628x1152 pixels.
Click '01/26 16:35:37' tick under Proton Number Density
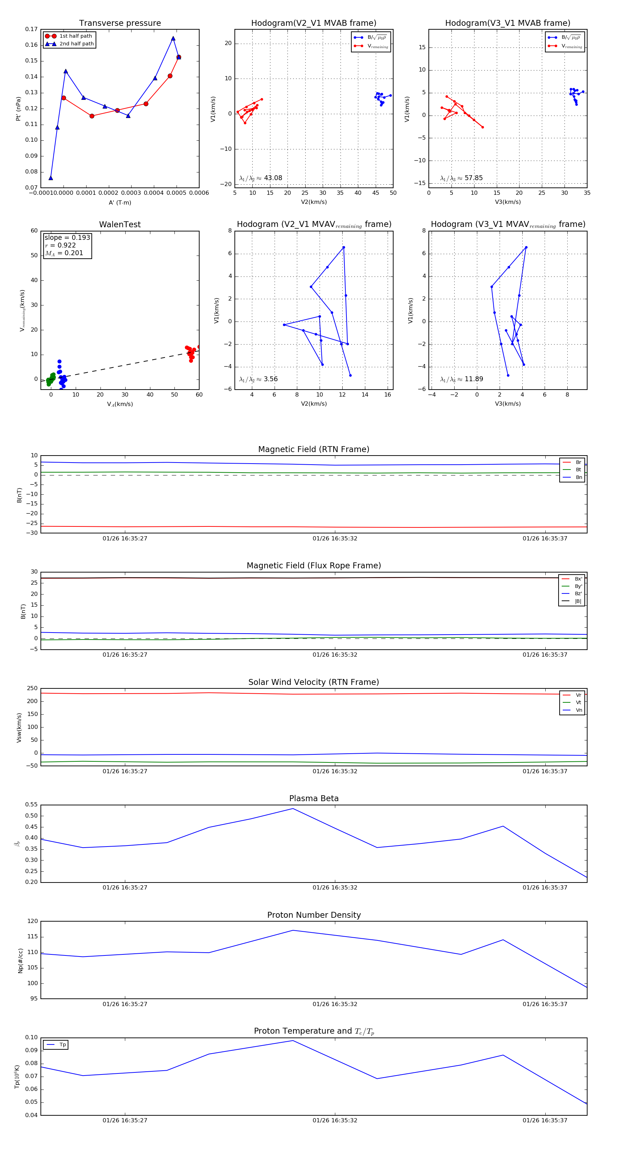[x=545, y=1004]
